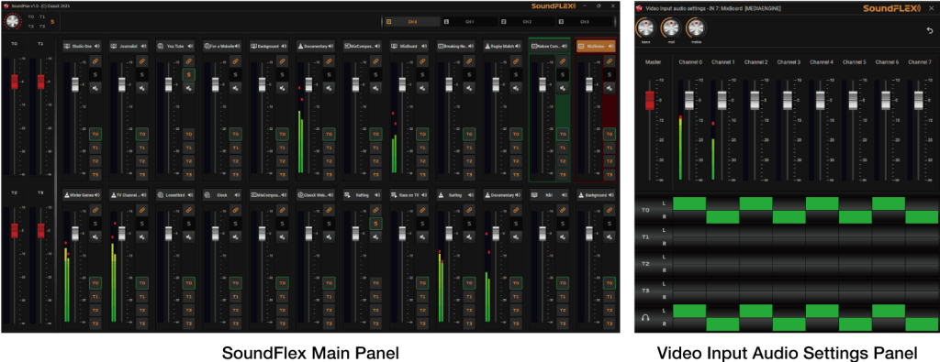This screenshot has height=362, width=940.
Task: Enable T1 L cell for Channel 0
Action: [689, 230]
